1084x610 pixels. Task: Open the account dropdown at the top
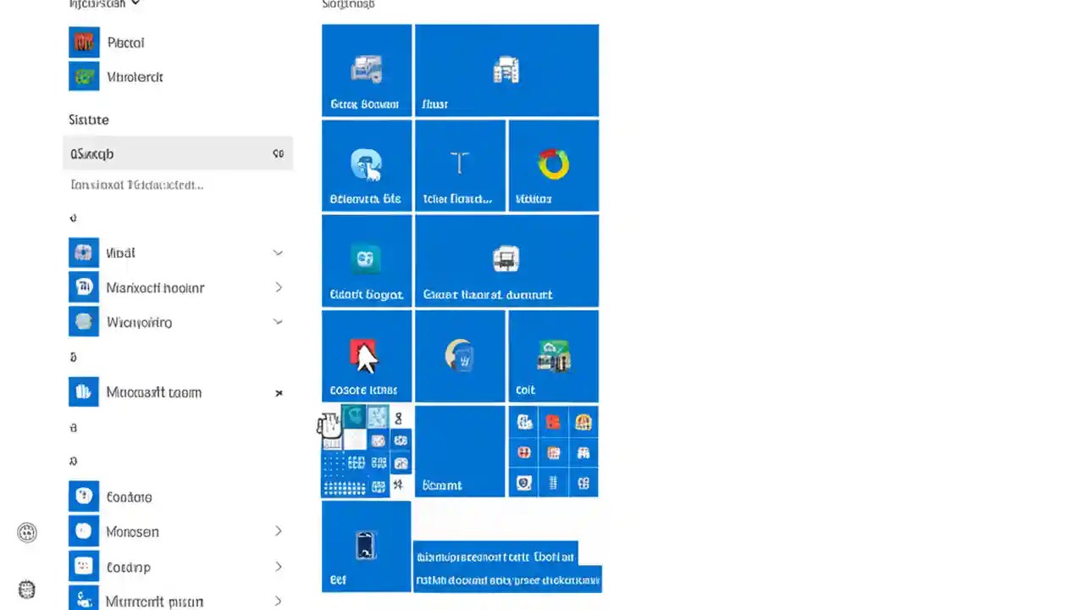click(x=102, y=4)
